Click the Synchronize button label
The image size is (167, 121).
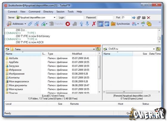pyautogui.click(x=123, y=24)
